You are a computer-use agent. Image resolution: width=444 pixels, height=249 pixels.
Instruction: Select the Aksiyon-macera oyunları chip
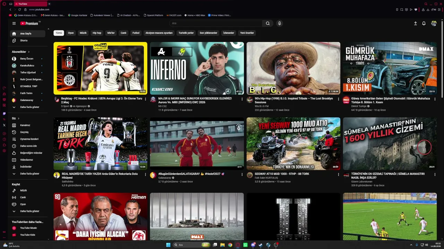[159, 33]
